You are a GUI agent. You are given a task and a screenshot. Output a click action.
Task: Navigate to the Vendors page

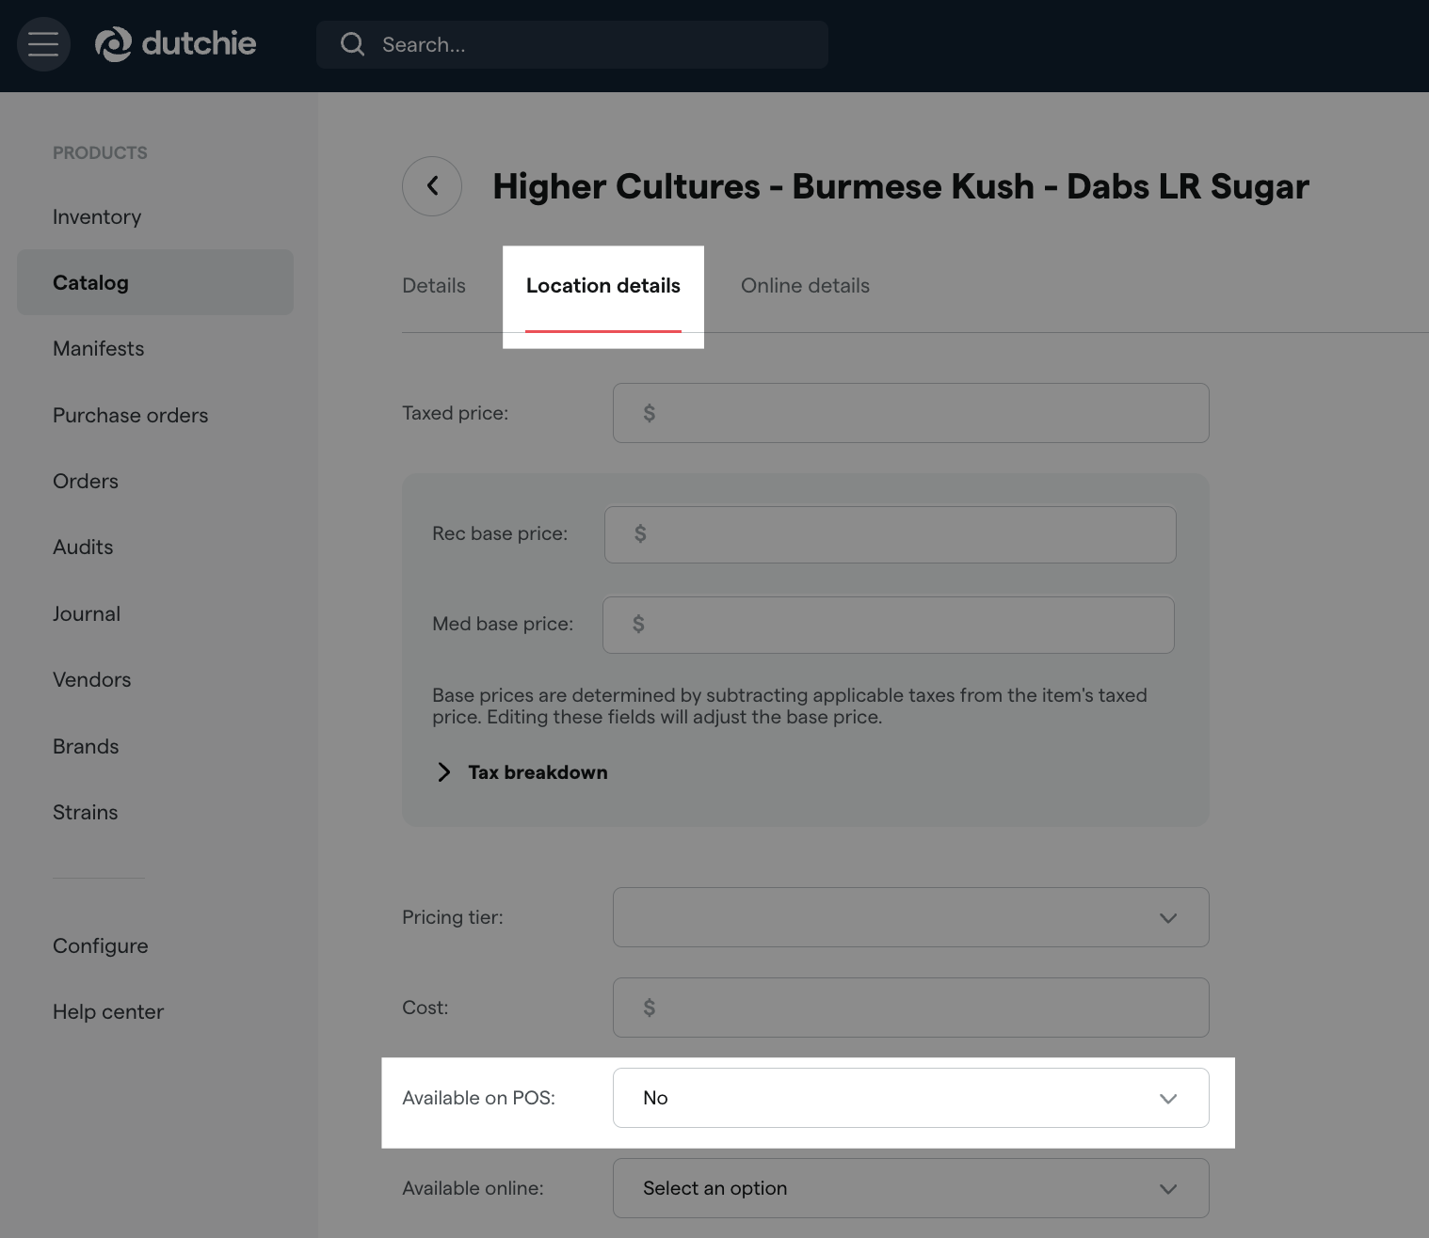(91, 680)
